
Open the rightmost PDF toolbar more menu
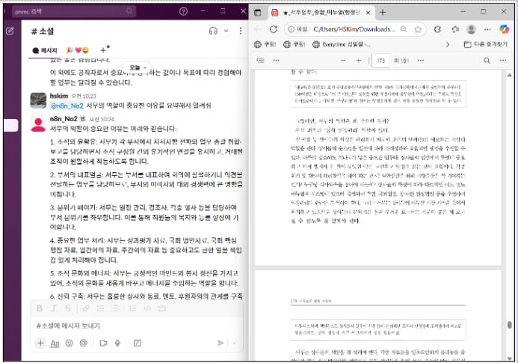click(x=503, y=60)
